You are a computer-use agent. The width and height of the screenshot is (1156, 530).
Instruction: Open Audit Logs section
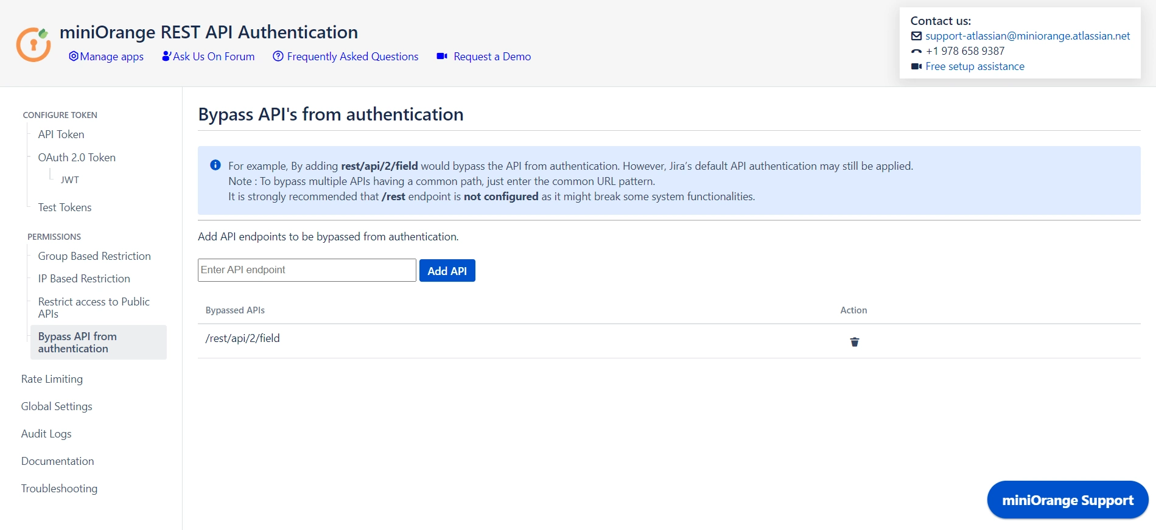[46, 434]
